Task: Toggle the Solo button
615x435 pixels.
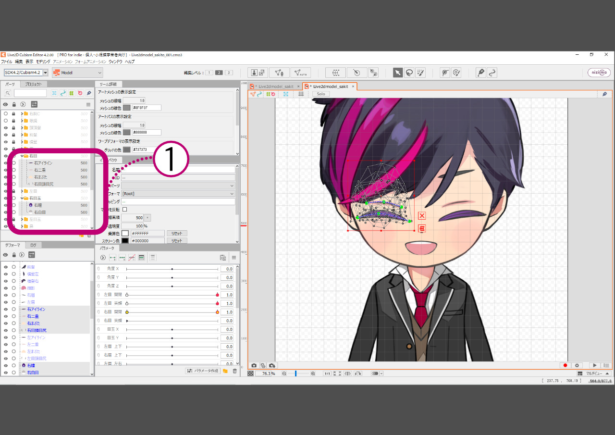Action: (x=321, y=94)
